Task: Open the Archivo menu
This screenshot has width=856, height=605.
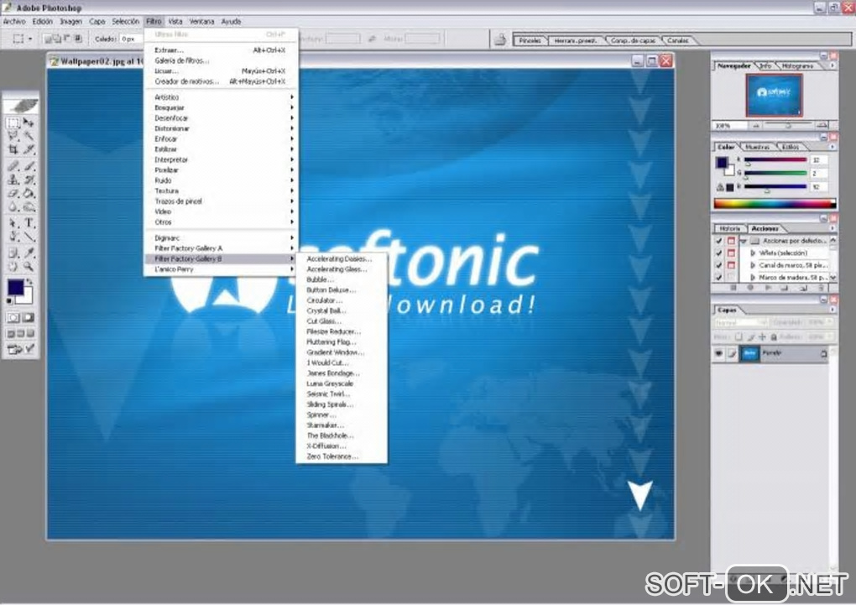Action: click(14, 21)
